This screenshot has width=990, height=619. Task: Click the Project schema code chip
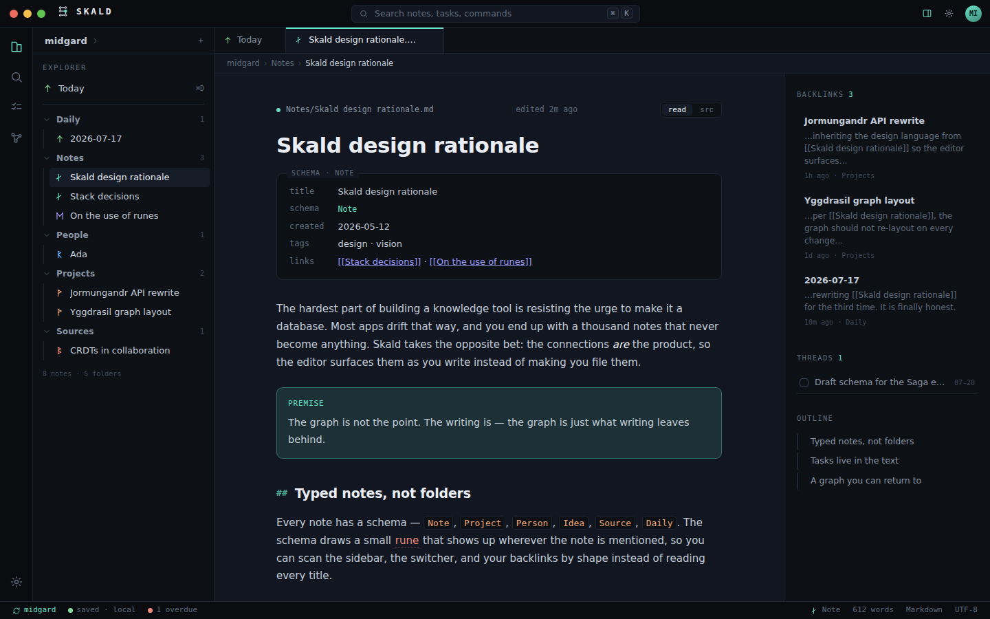coord(483,523)
